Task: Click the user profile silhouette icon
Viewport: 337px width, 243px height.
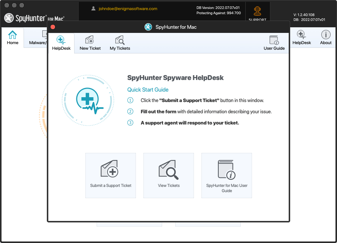Action: tap(94, 9)
